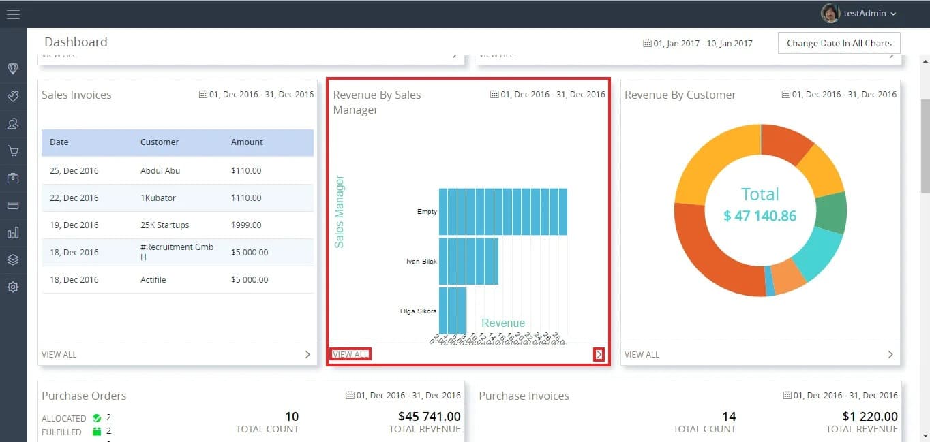
Task: Select the 1Kubator customer cell
Action: (158, 198)
